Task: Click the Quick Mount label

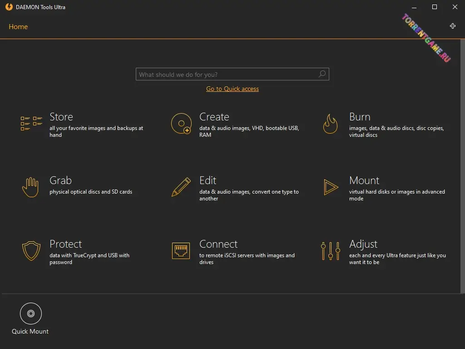Action: 30,331
